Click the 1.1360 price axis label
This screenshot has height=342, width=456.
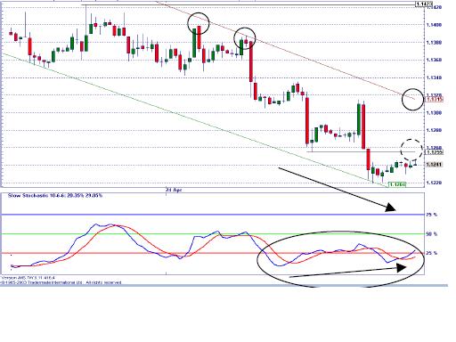(434, 60)
